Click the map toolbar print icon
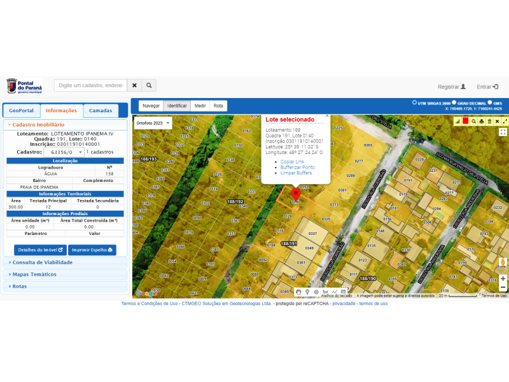The width and height of the screenshot is (509, 382). point(482,121)
